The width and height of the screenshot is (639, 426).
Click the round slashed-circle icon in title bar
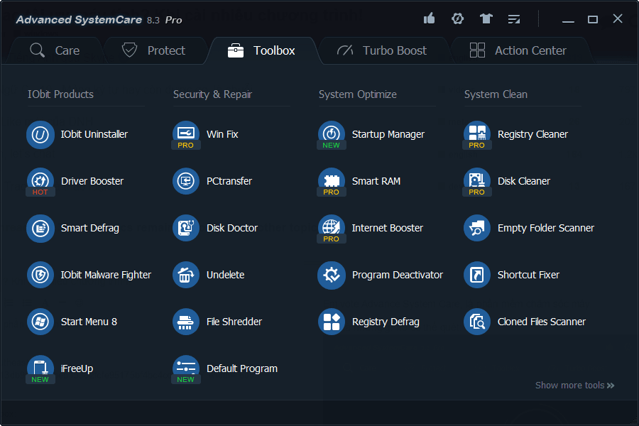pos(458,18)
